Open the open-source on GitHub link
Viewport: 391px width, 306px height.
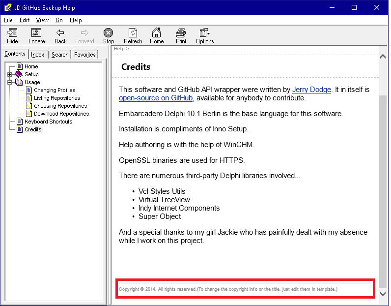(156, 98)
